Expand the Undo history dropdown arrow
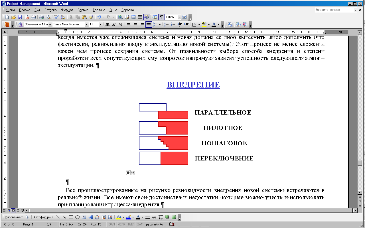 (104, 17)
